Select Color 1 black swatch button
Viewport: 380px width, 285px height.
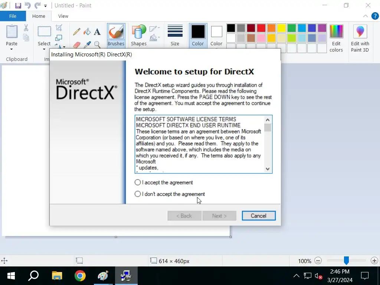(x=198, y=35)
